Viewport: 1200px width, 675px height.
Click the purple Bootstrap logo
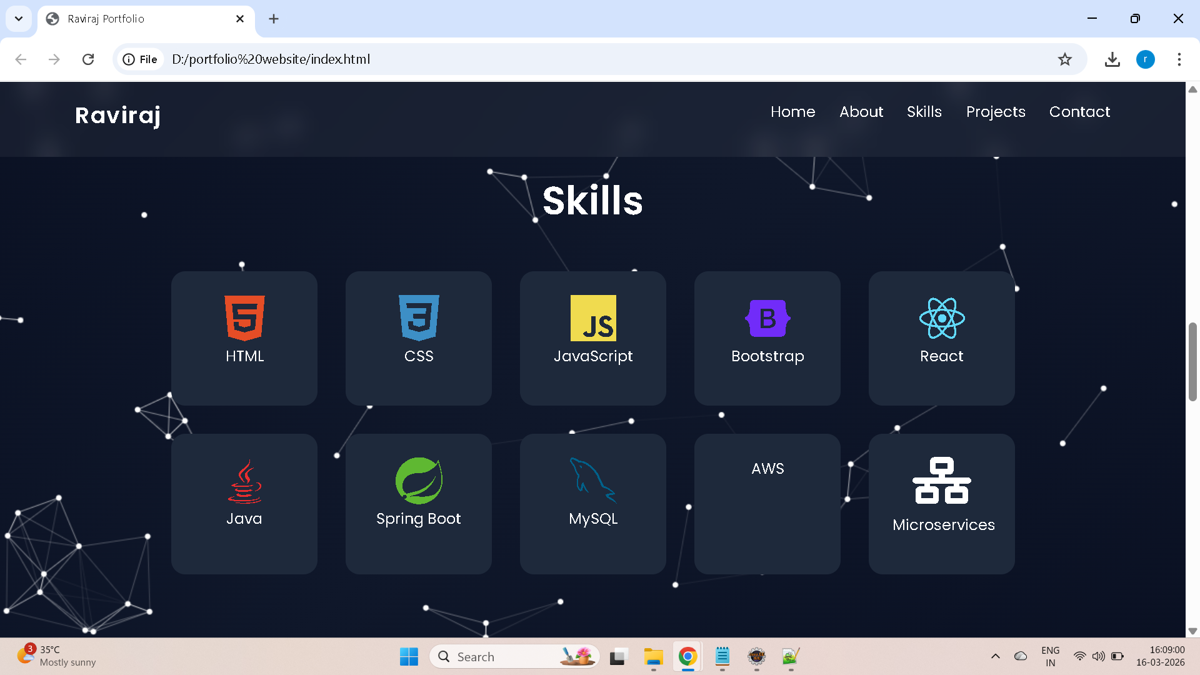click(767, 317)
